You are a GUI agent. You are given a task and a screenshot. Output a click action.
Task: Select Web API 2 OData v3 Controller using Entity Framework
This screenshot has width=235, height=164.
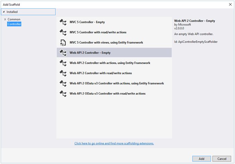click(114, 84)
